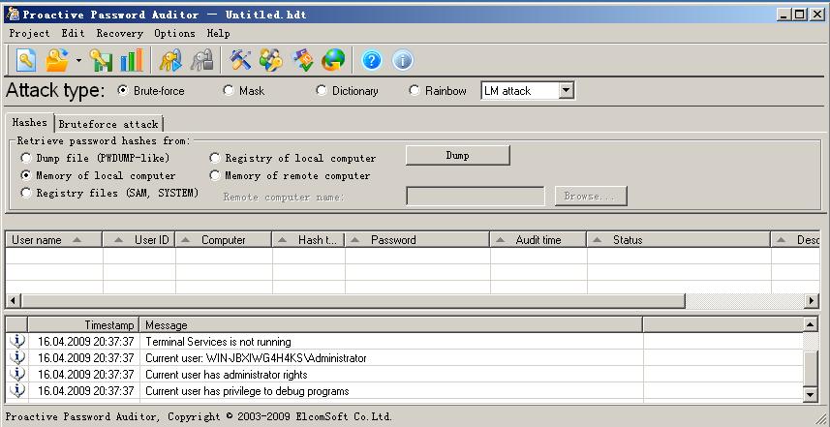Click the Browse... button
The image size is (830, 427).
pyautogui.click(x=591, y=196)
